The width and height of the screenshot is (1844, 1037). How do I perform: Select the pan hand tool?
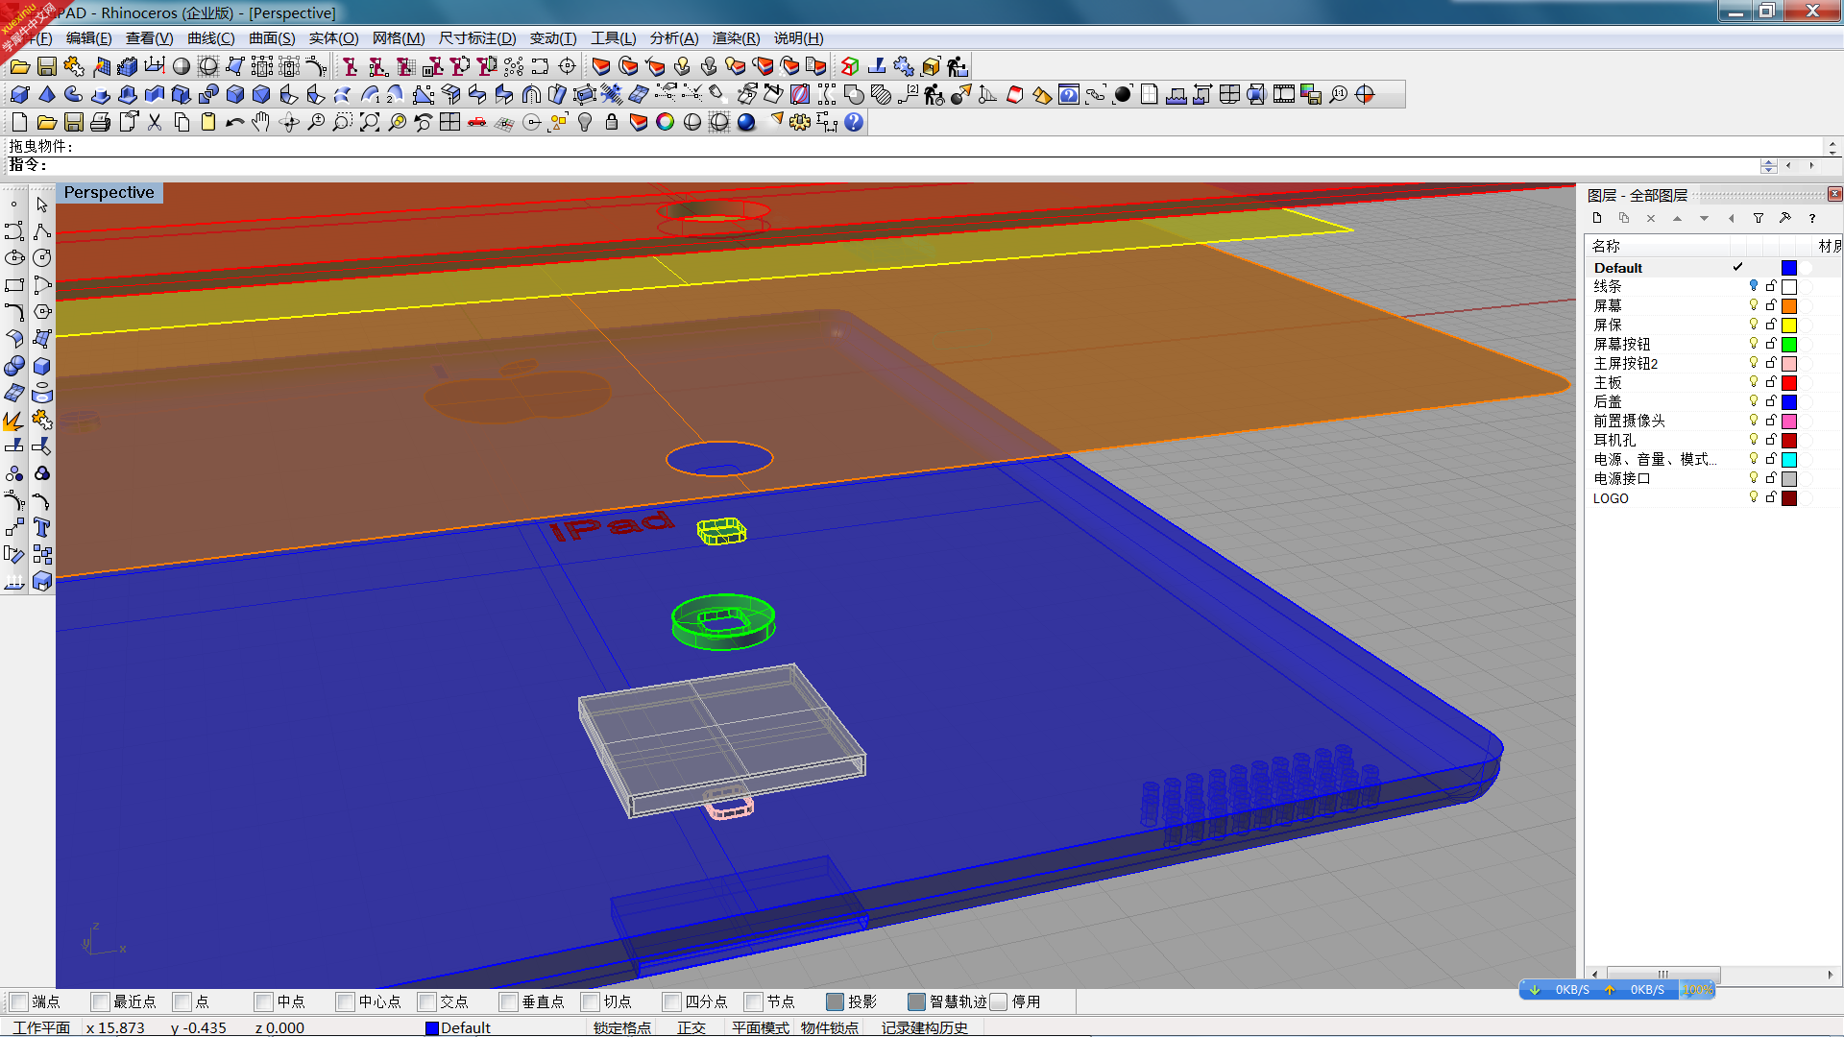tap(261, 122)
